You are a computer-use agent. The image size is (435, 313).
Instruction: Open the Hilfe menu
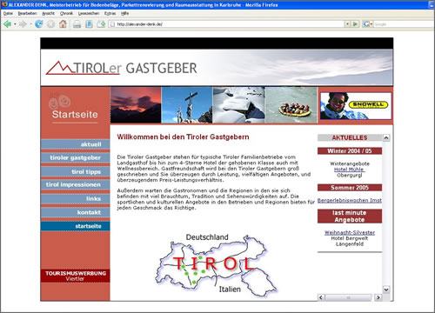(x=124, y=13)
